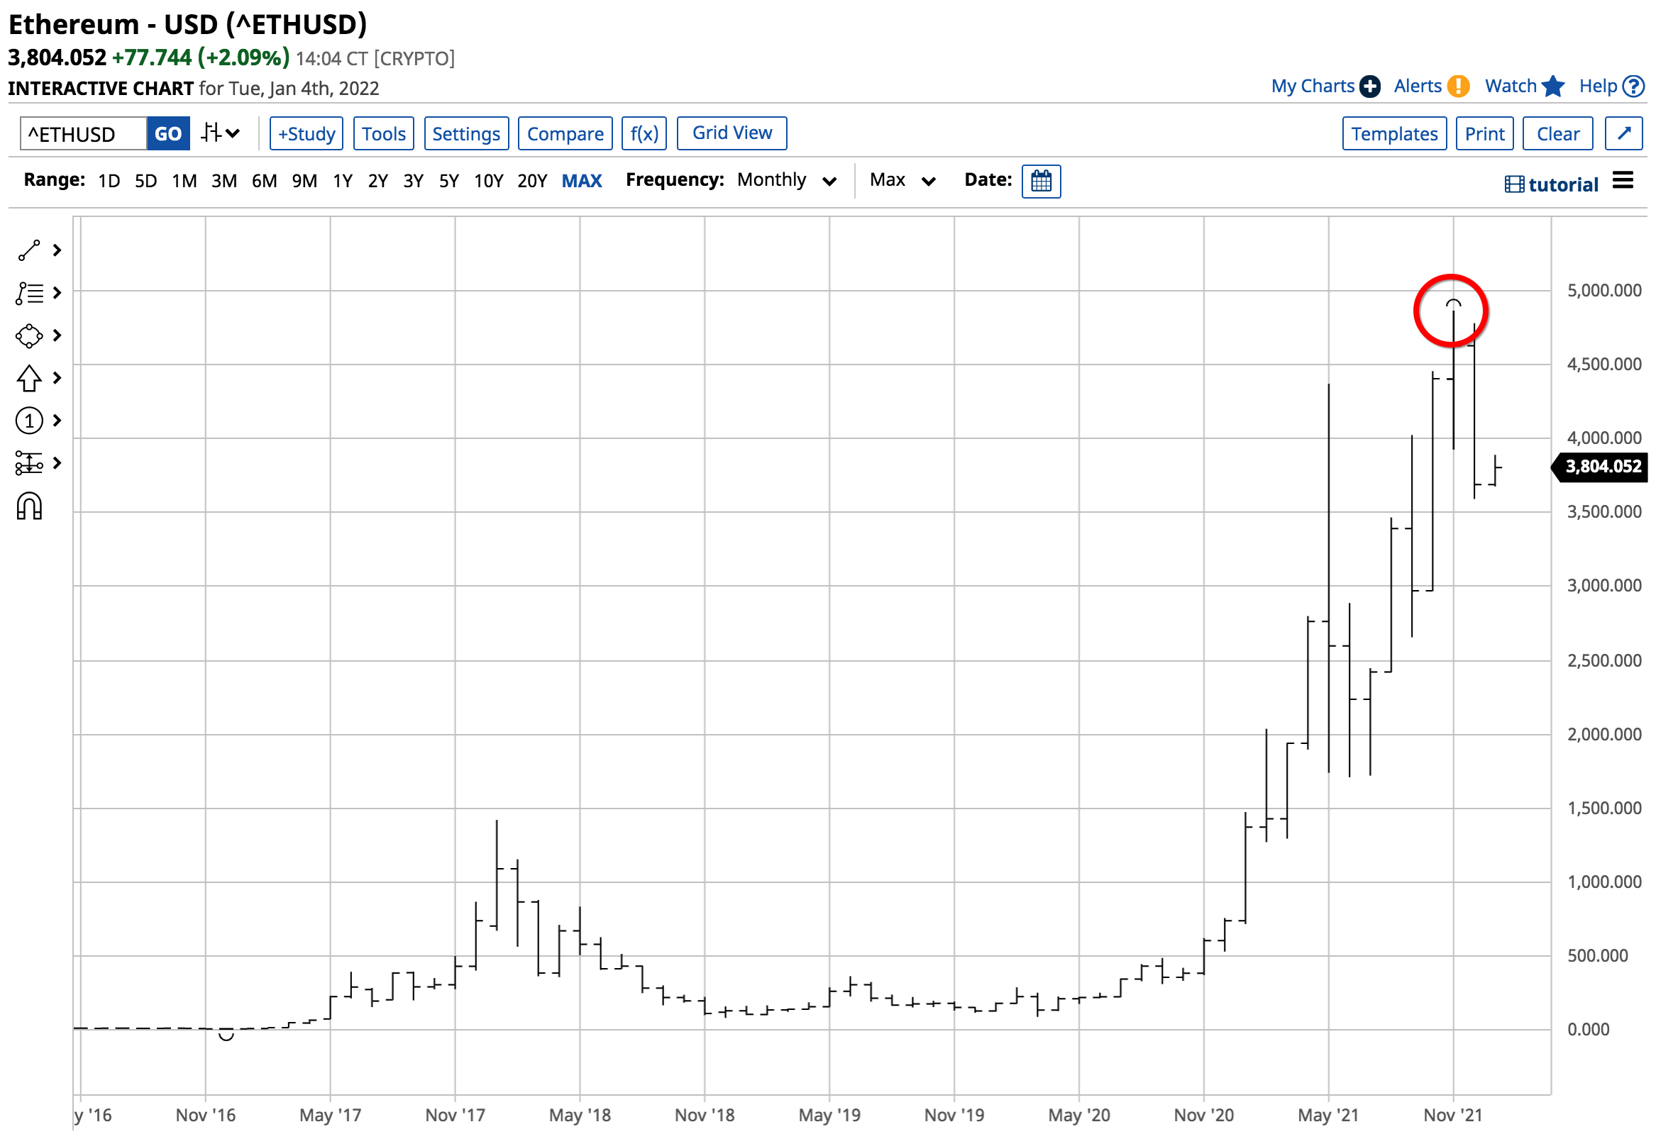
Task: Select the 5Y range
Action: click(x=450, y=182)
